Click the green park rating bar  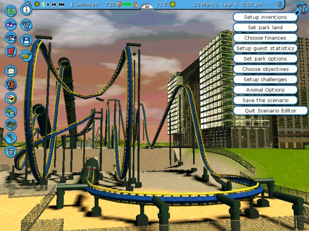coord(127,4)
